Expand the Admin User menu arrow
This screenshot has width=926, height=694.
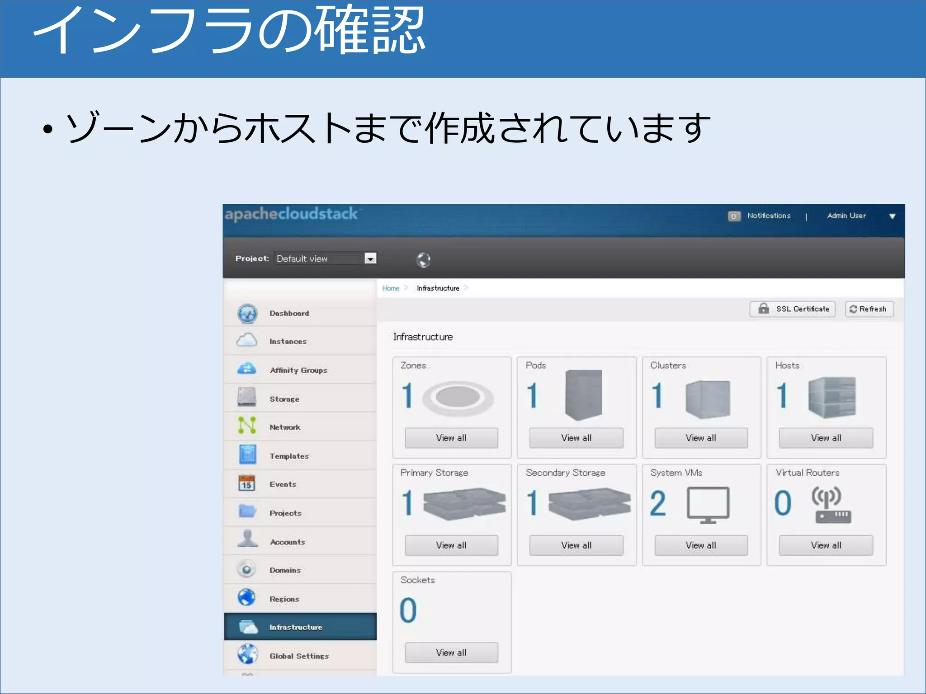point(892,216)
